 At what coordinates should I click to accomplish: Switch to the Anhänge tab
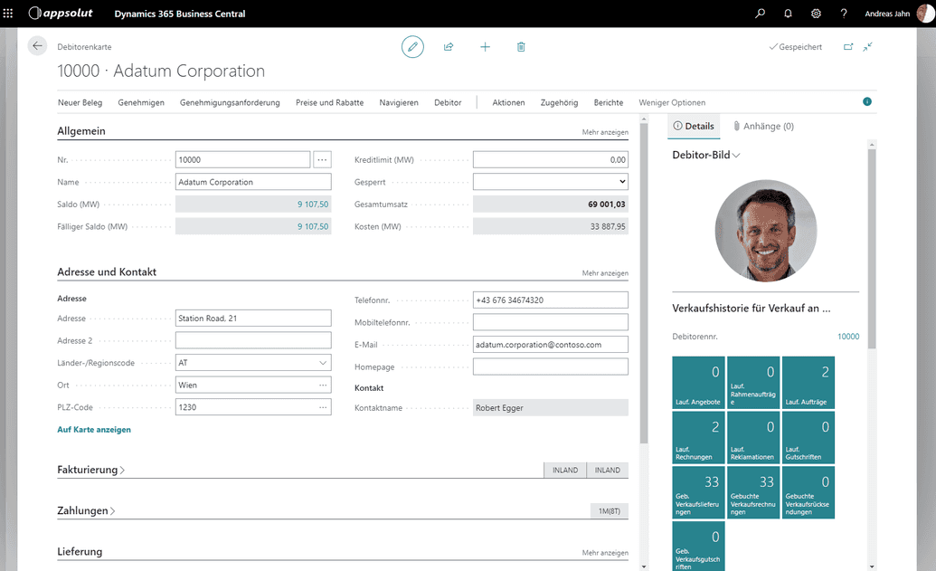point(763,127)
